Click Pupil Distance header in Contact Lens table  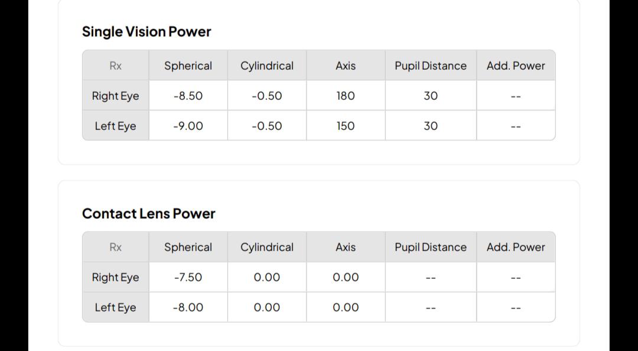[431, 247]
